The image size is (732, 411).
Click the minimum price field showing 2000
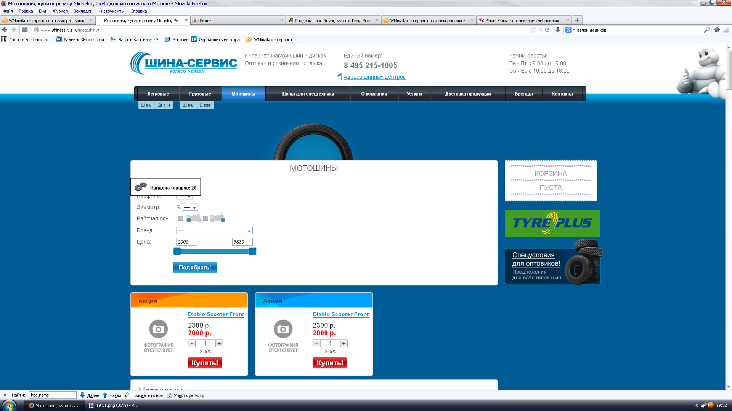point(186,242)
